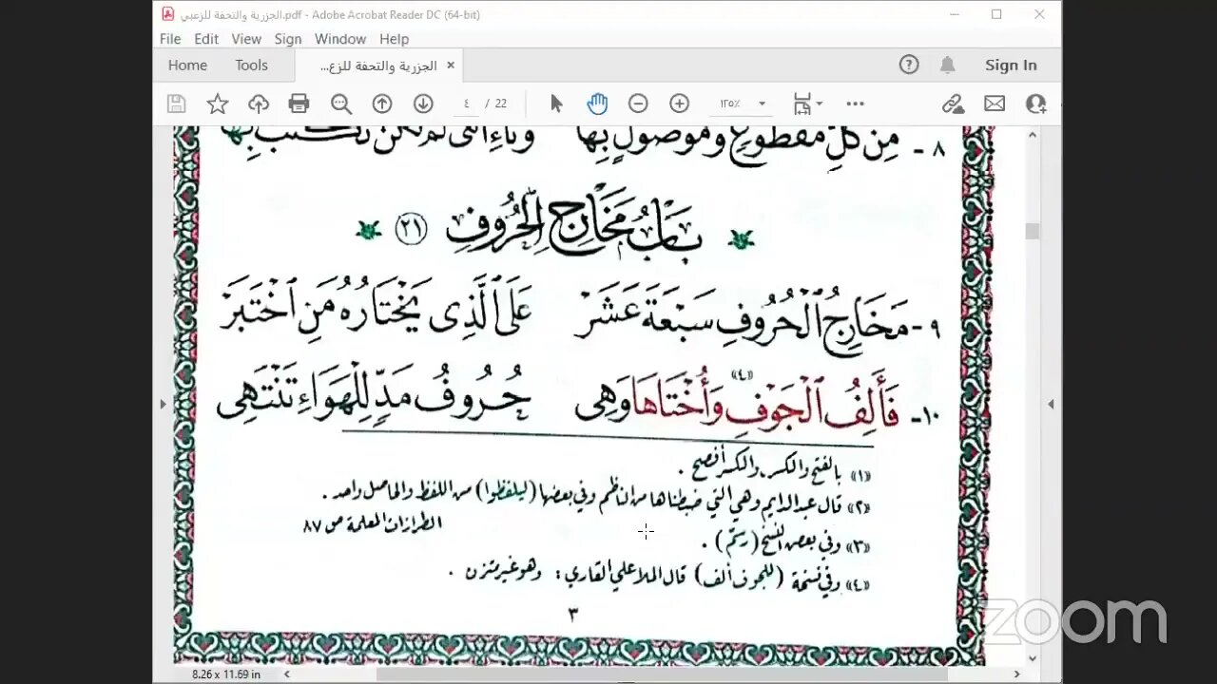Expand the zoom percentage dropdown
This screenshot has width=1217, height=684.
tap(762, 104)
